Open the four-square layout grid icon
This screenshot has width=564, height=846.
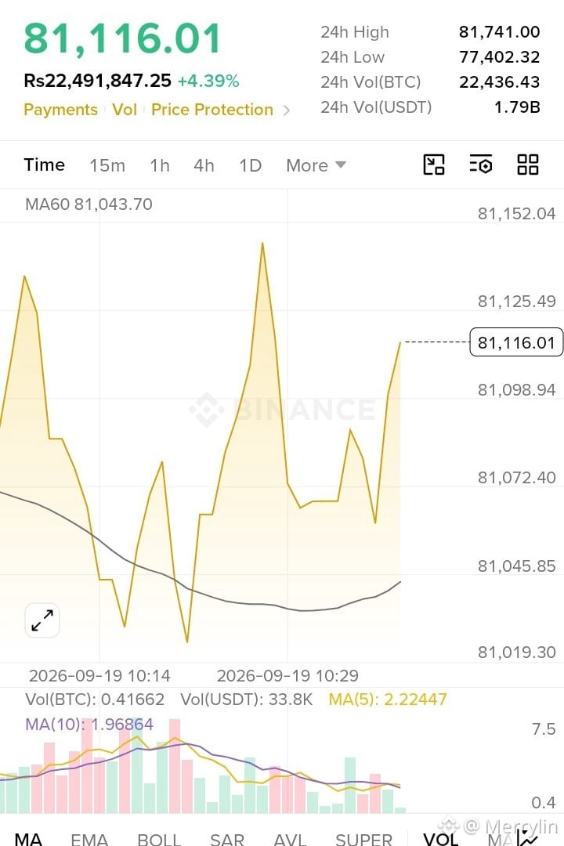pyautogui.click(x=527, y=164)
